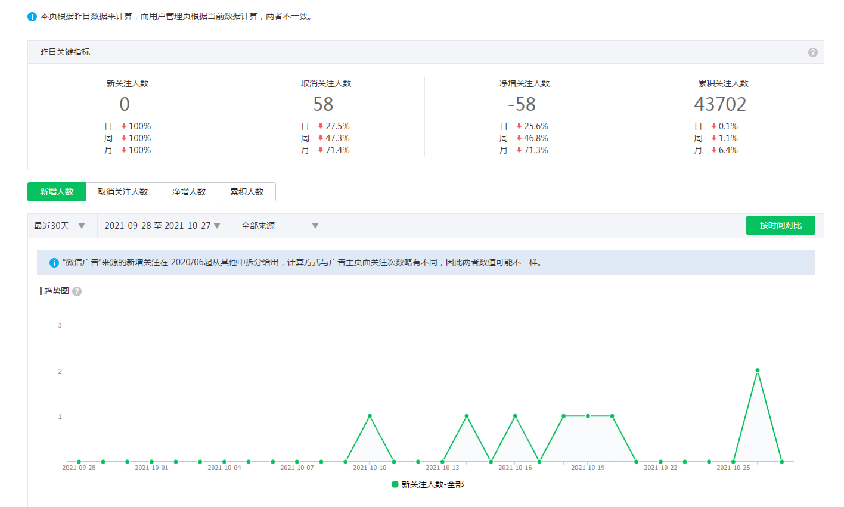
Task: Switch to the 净增人数 tab
Action: [189, 192]
